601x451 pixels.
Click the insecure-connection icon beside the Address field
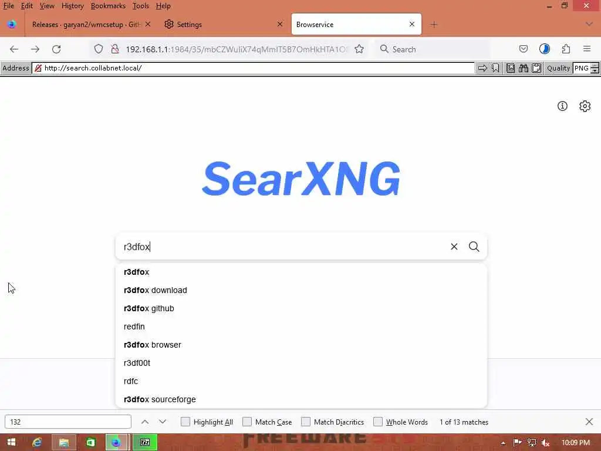pos(38,68)
